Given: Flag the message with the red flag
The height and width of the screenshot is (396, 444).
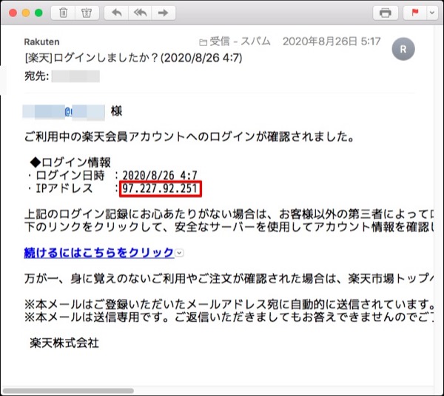Looking at the screenshot, I should point(413,13).
